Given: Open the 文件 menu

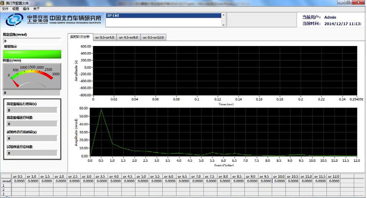Looking at the screenshot, I should coord(5,9).
